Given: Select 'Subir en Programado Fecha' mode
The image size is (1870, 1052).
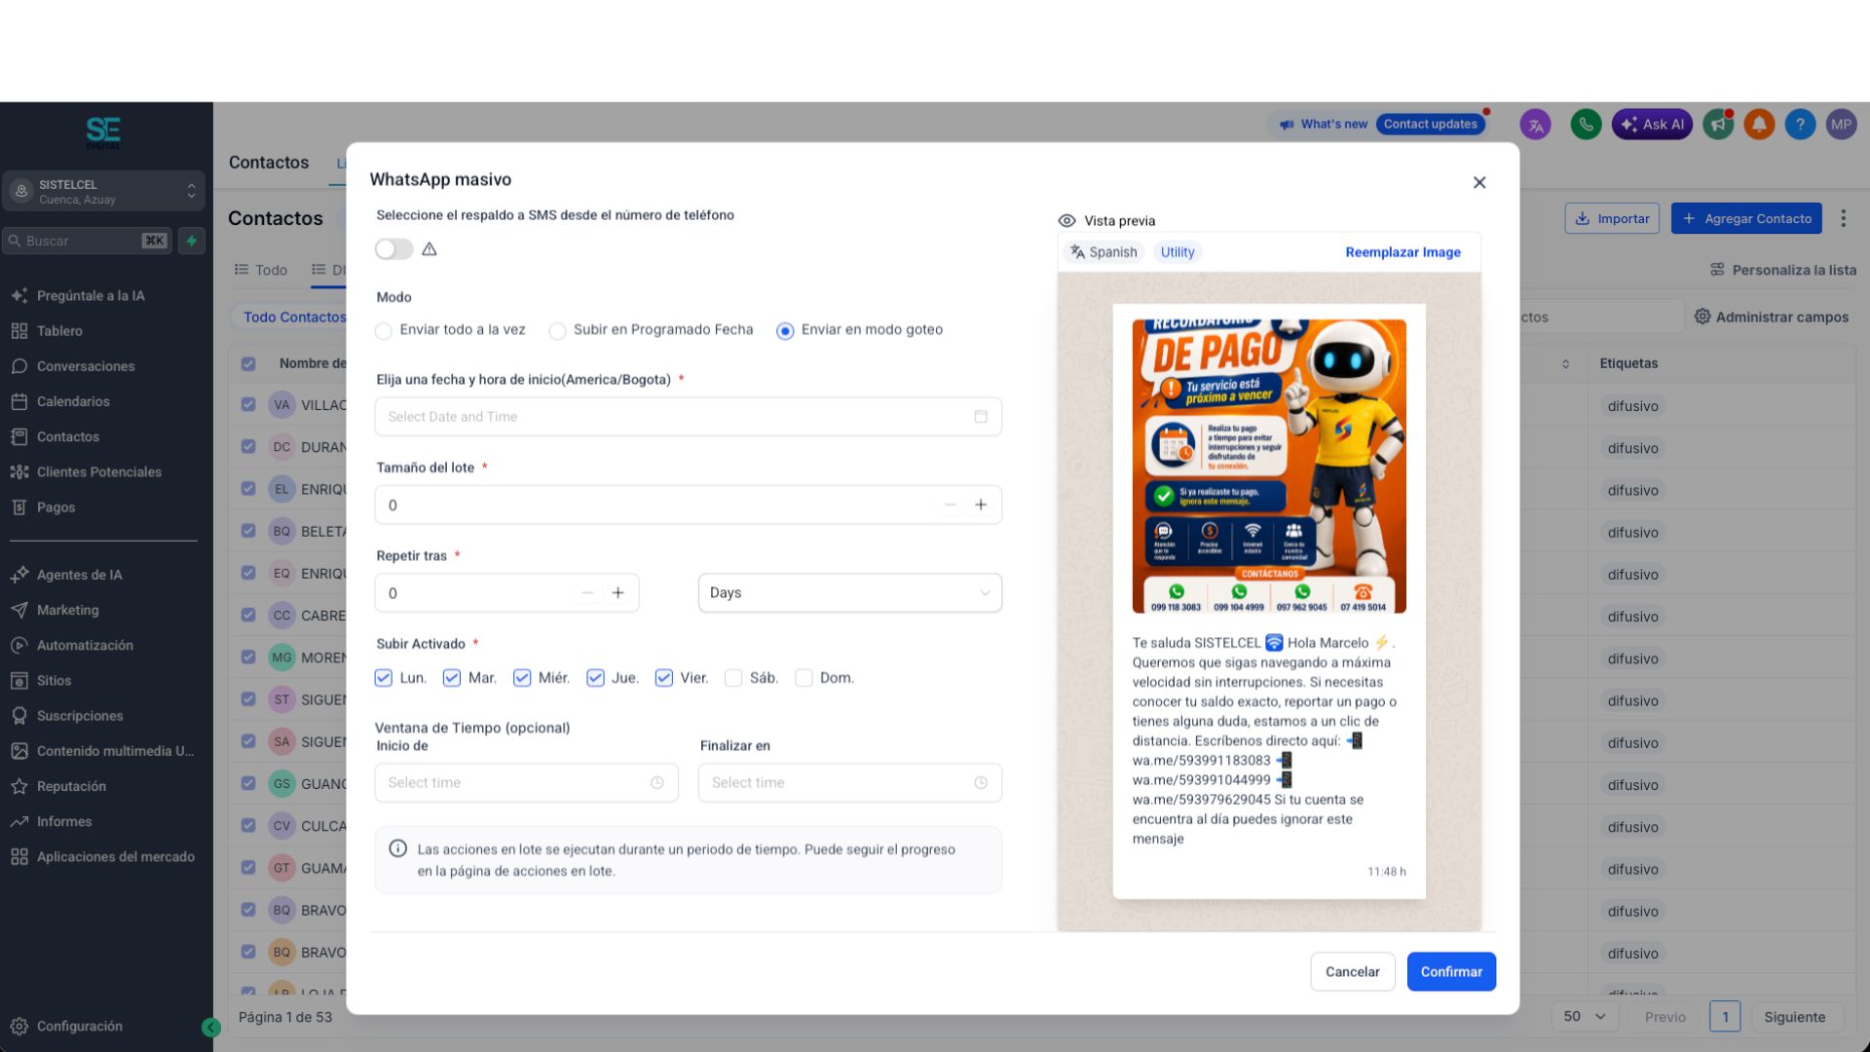Looking at the screenshot, I should pyautogui.click(x=557, y=331).
